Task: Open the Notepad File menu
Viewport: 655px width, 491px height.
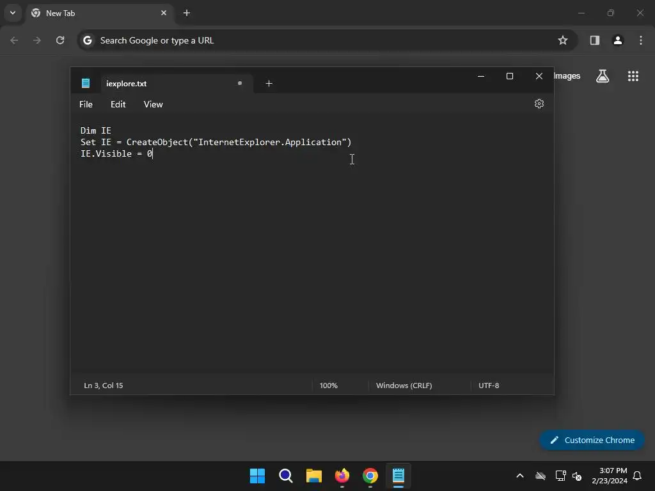Action: point(86,104)
